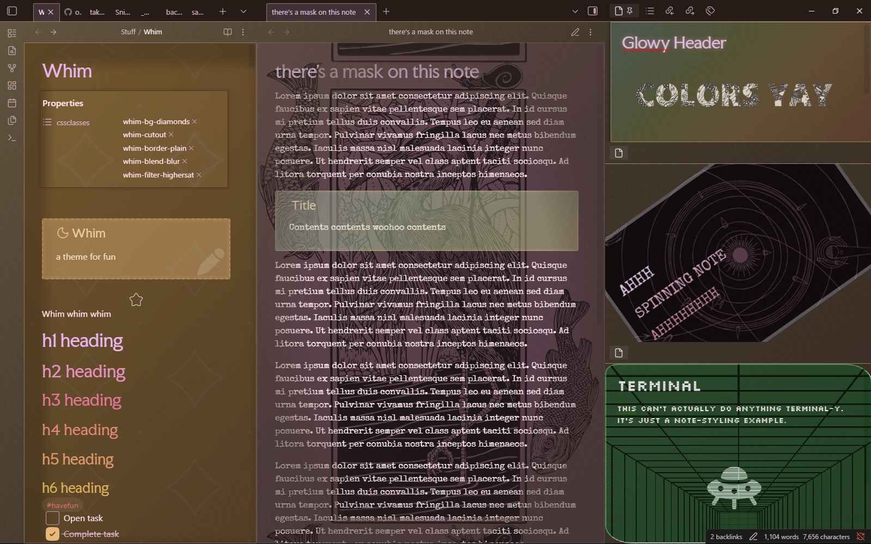871x544 pixels.
Task: Switch to the 'Sni...' tab
Action: (x=123, y=12)
